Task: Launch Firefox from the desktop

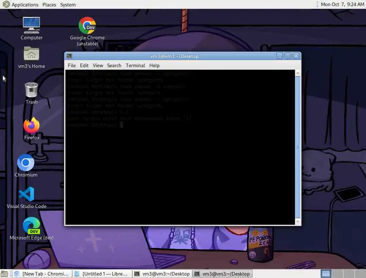Action: pos(31,128)
